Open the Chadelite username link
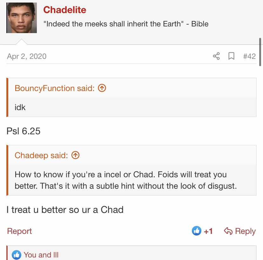Image resolution: width=263 pixels, height=260 pixels. [64, 10]
